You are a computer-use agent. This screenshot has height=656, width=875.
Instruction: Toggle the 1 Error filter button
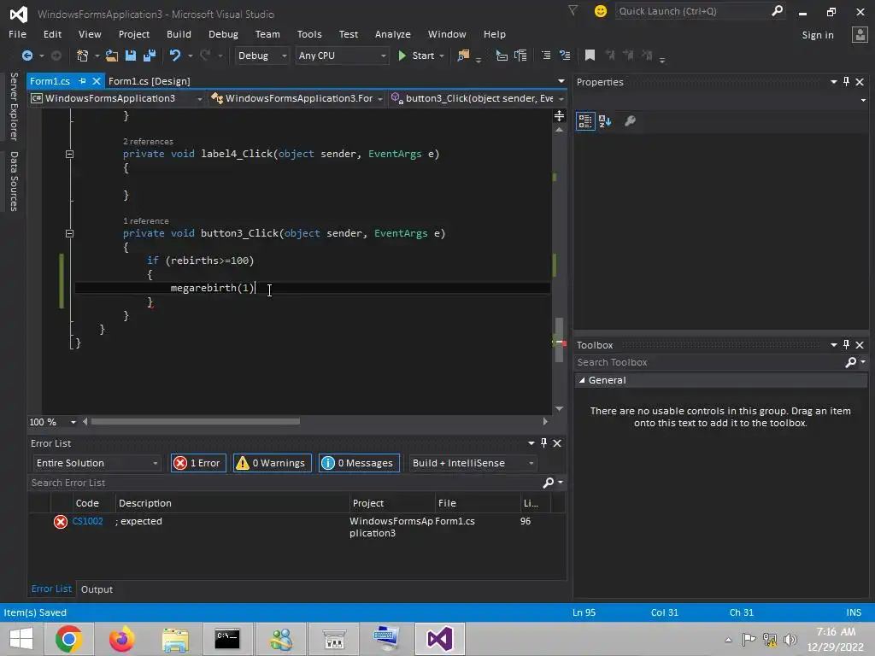coord(198,463)
